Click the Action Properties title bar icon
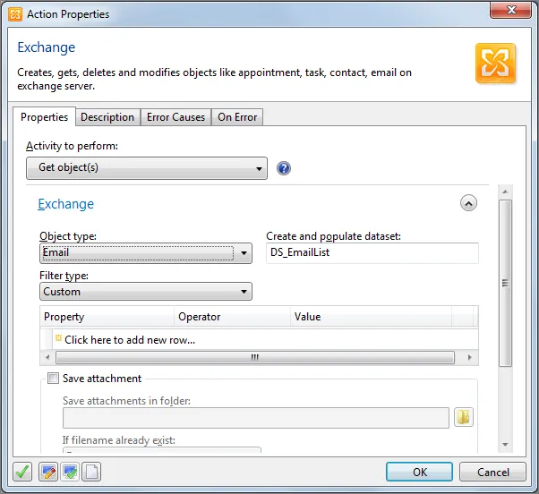This screenshot has height=494, width=539. tap(15, 14)
